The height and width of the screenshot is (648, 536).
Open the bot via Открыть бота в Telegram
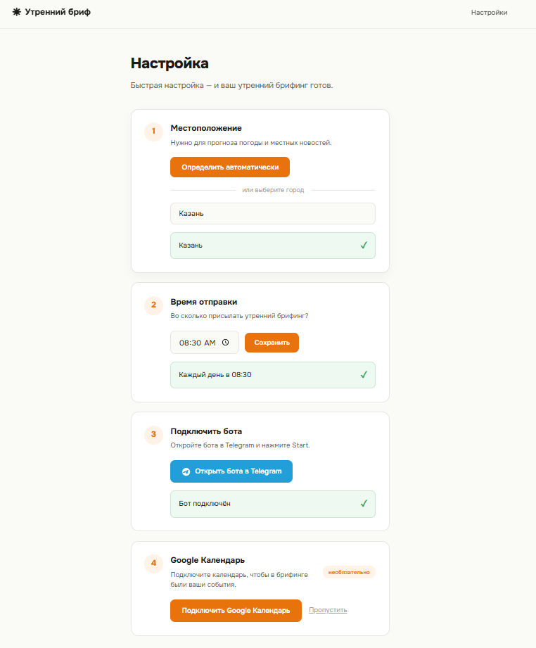coord(231,471)
